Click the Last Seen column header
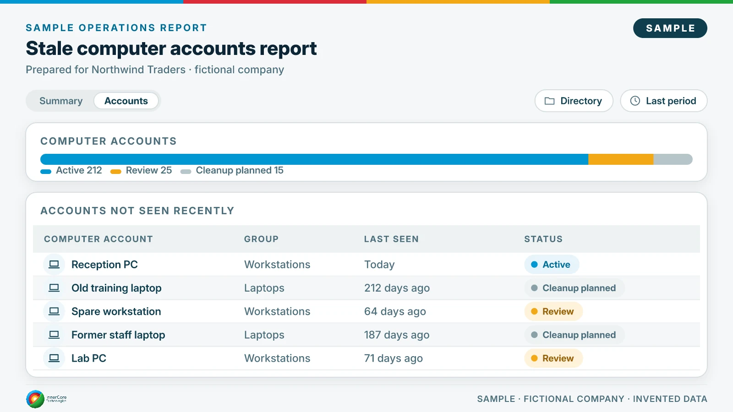 point(391,239)
